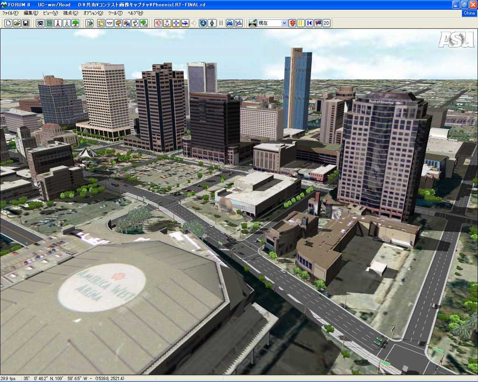The width and height of the screenshot is (478, 382).
Task: Click the curved road script icon
Action: pyautogui.click(x=135, y=23)
